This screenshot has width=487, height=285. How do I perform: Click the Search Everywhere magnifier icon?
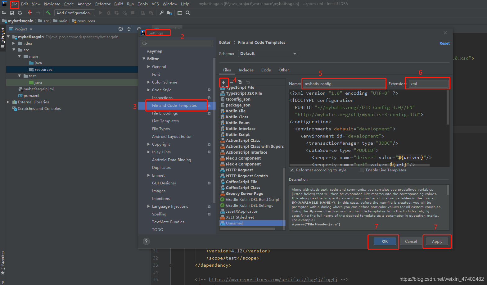(188, 13)
